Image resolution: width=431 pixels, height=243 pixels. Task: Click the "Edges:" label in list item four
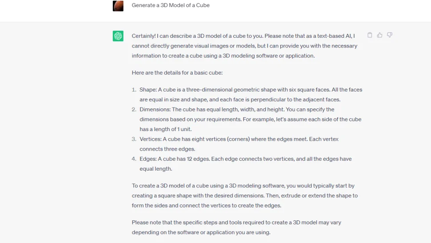coord(148,159)
